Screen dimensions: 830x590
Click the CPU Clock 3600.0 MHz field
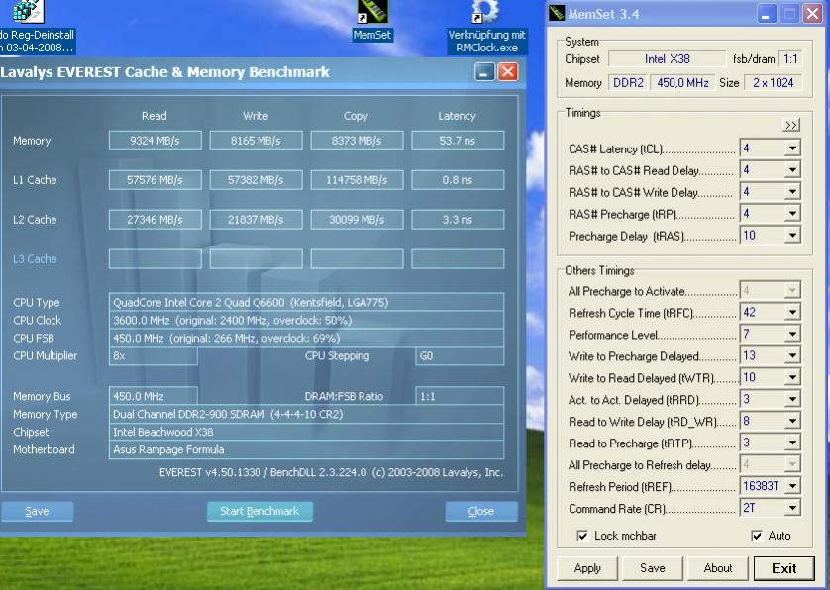(x=306, y=320)
